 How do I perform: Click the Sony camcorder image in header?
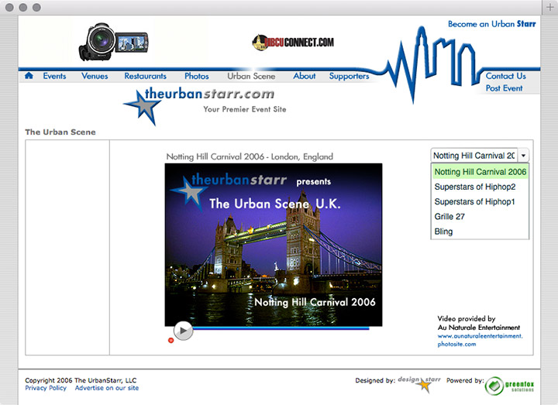click(113, 42)
